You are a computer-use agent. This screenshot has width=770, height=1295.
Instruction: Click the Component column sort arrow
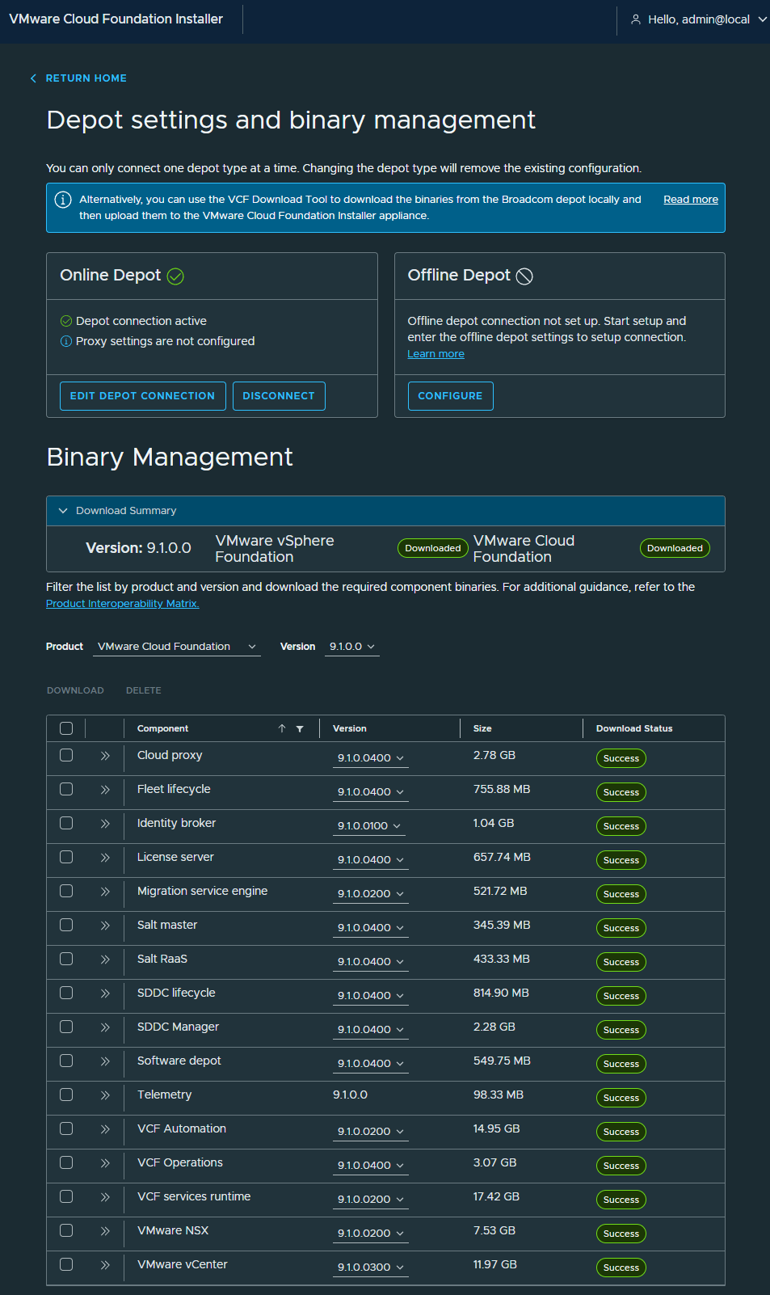pos(282,728)
